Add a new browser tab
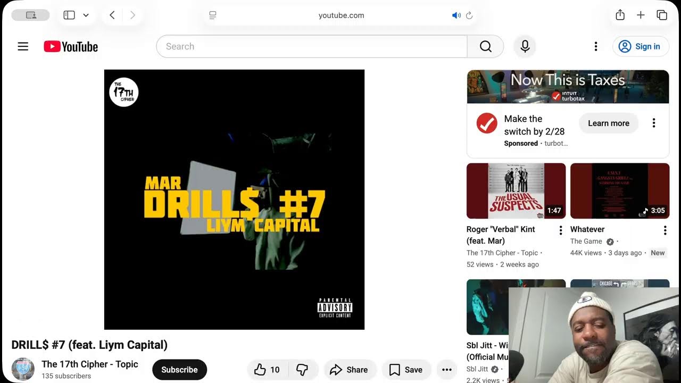 (641, 15)
